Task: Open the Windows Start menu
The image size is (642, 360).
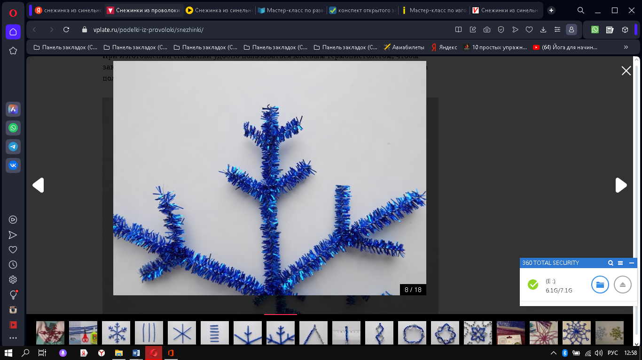Action: (x=8, y=352)
